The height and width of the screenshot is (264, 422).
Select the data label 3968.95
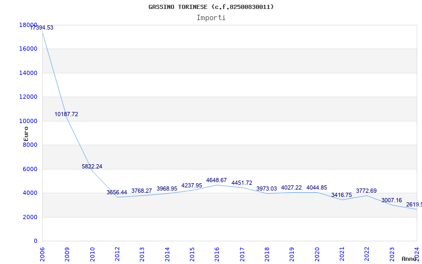point(167,188)
